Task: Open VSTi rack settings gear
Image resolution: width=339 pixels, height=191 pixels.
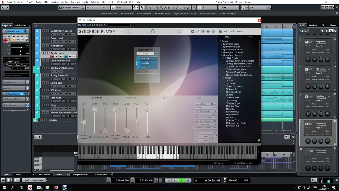Action: pos(335,31)
